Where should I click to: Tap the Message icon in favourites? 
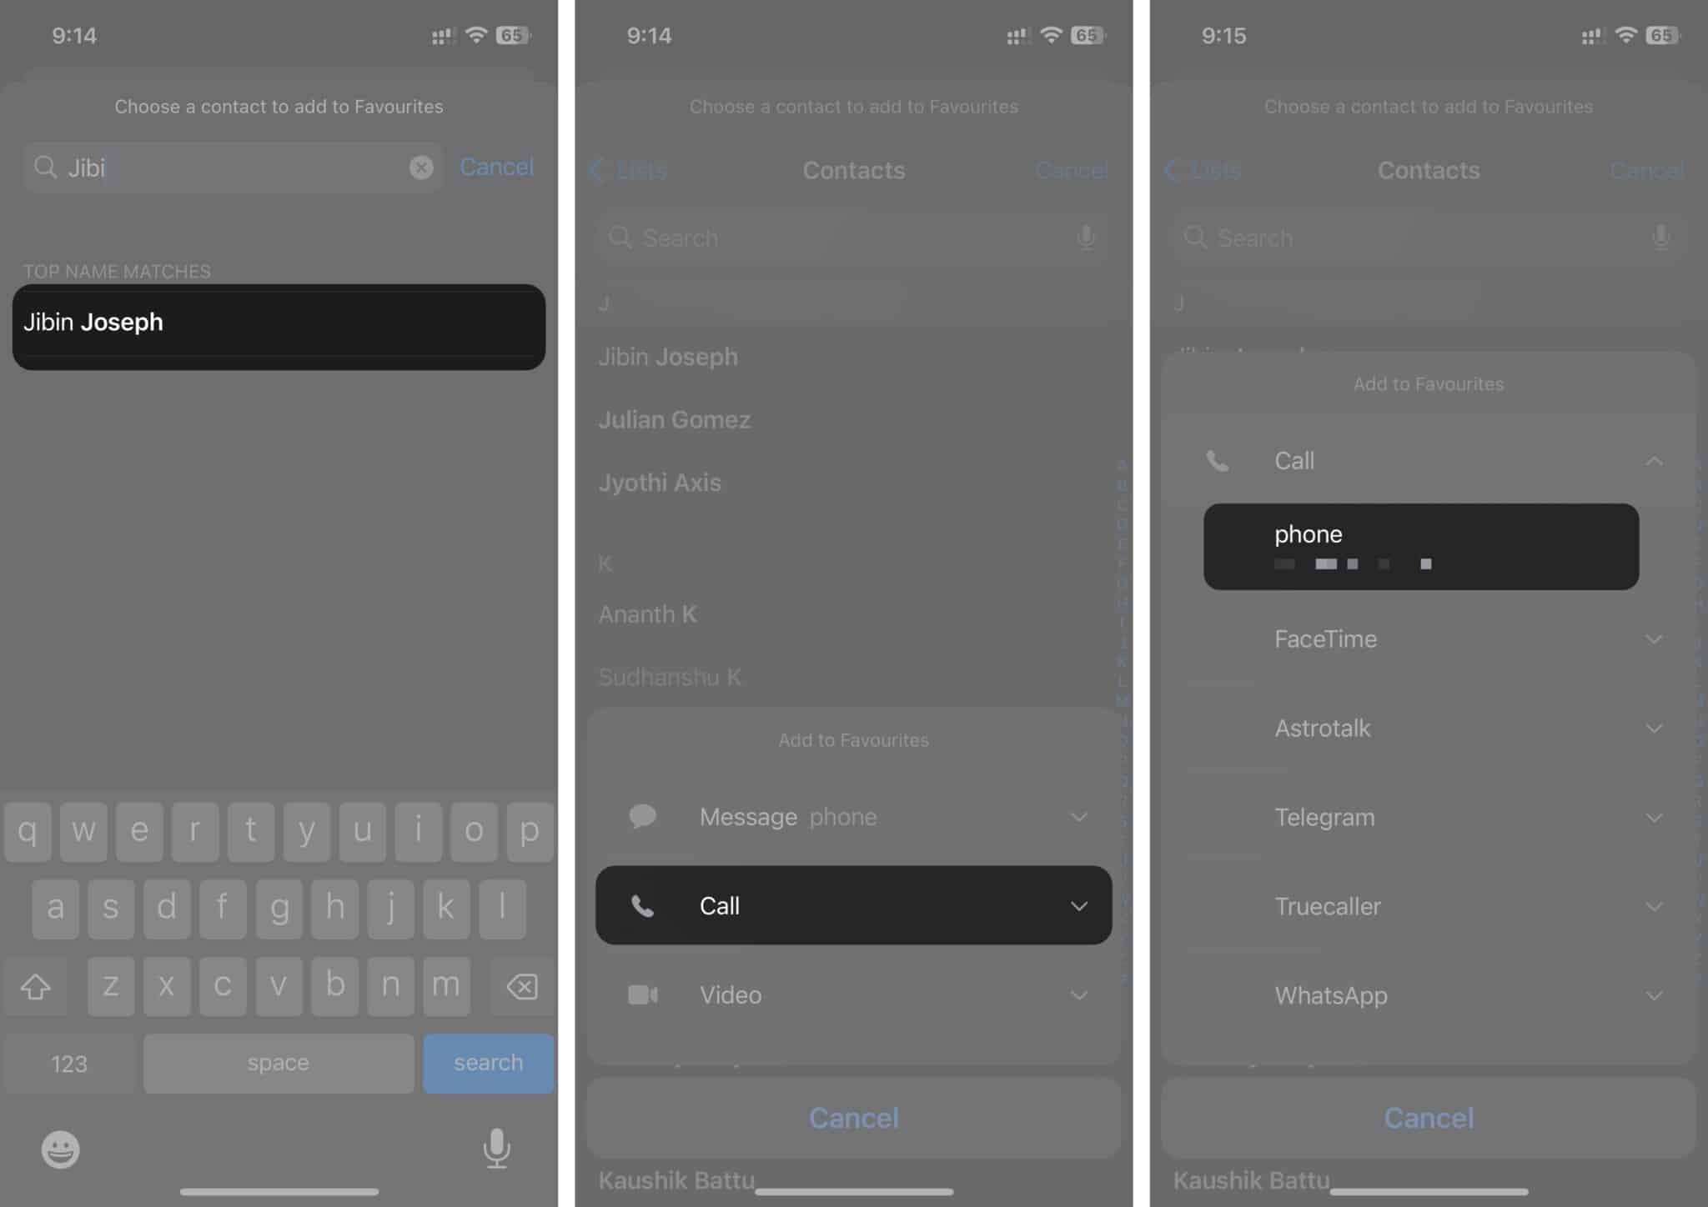(x=641, y=815)
